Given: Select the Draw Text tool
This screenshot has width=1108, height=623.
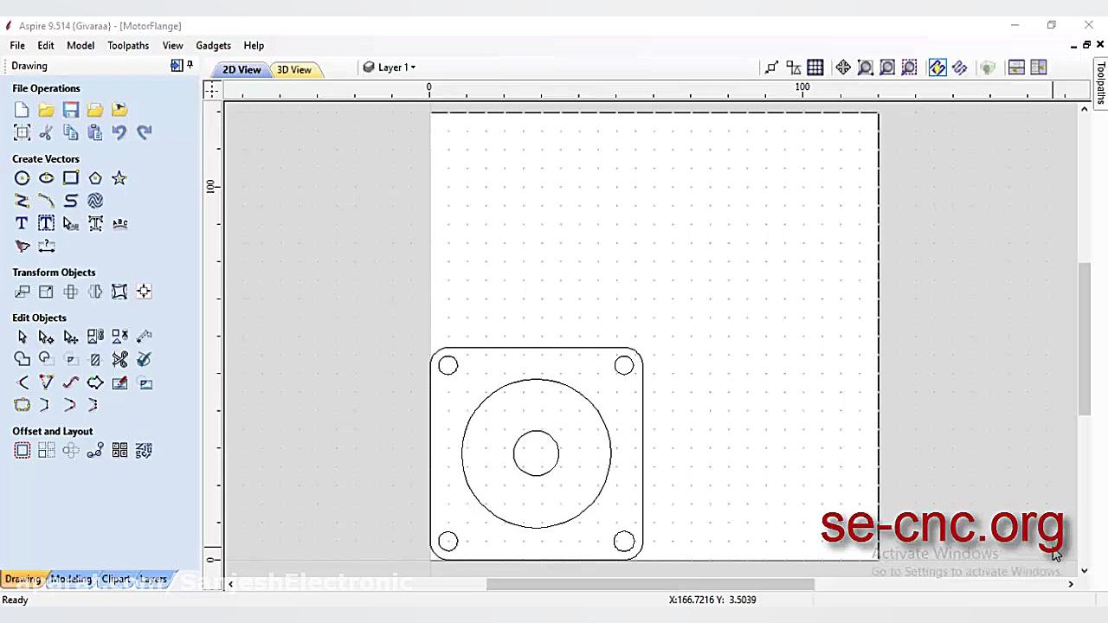Looking at the screenshot, I should pyautogui.click(x=22, y=223).
